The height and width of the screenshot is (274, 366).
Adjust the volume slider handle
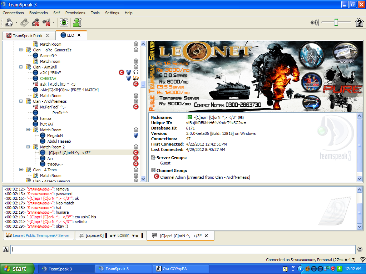336,22
